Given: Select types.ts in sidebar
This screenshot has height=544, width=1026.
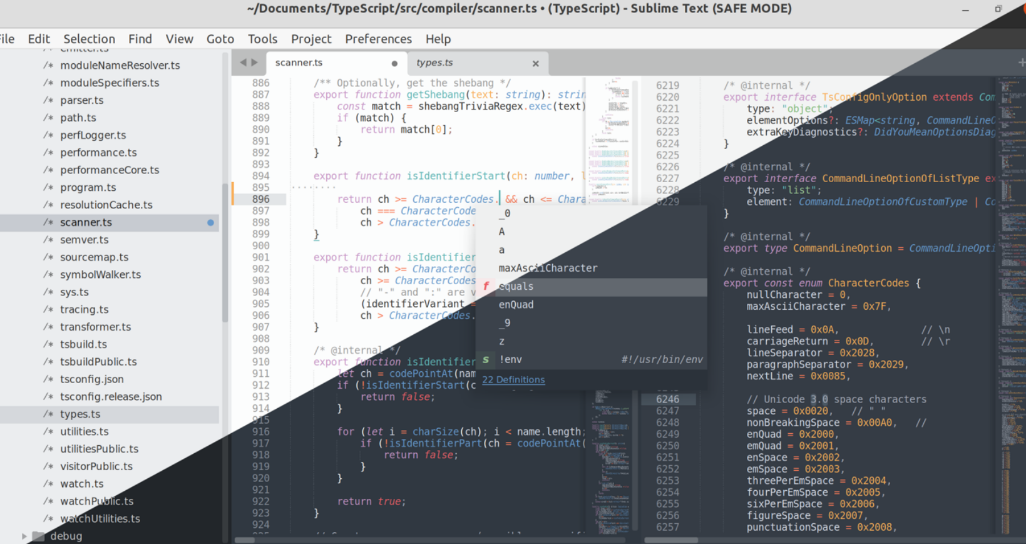Looking at the screenshot, I should 110,414.
